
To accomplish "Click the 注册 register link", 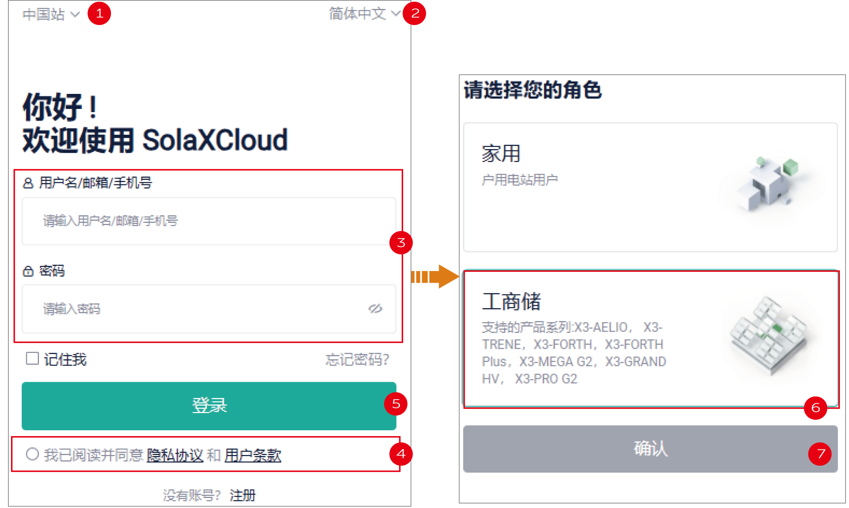I will coord(243,495).
